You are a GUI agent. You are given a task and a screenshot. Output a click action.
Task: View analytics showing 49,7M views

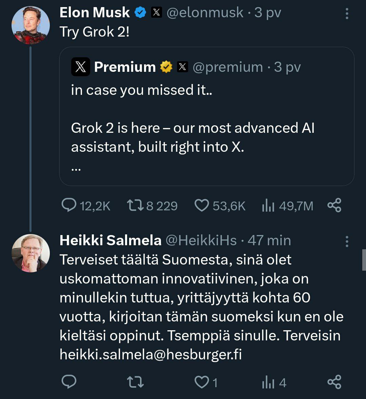coord(268,206)
